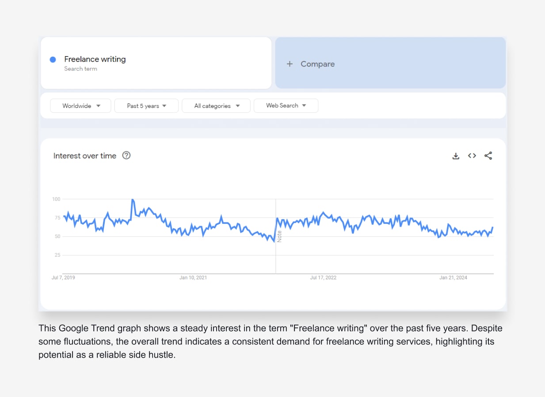Open the Web Search type dropdown
Image resolution: width=545 pixels, height=397 pixels.
pyautogui.click(x=286, y=106)
